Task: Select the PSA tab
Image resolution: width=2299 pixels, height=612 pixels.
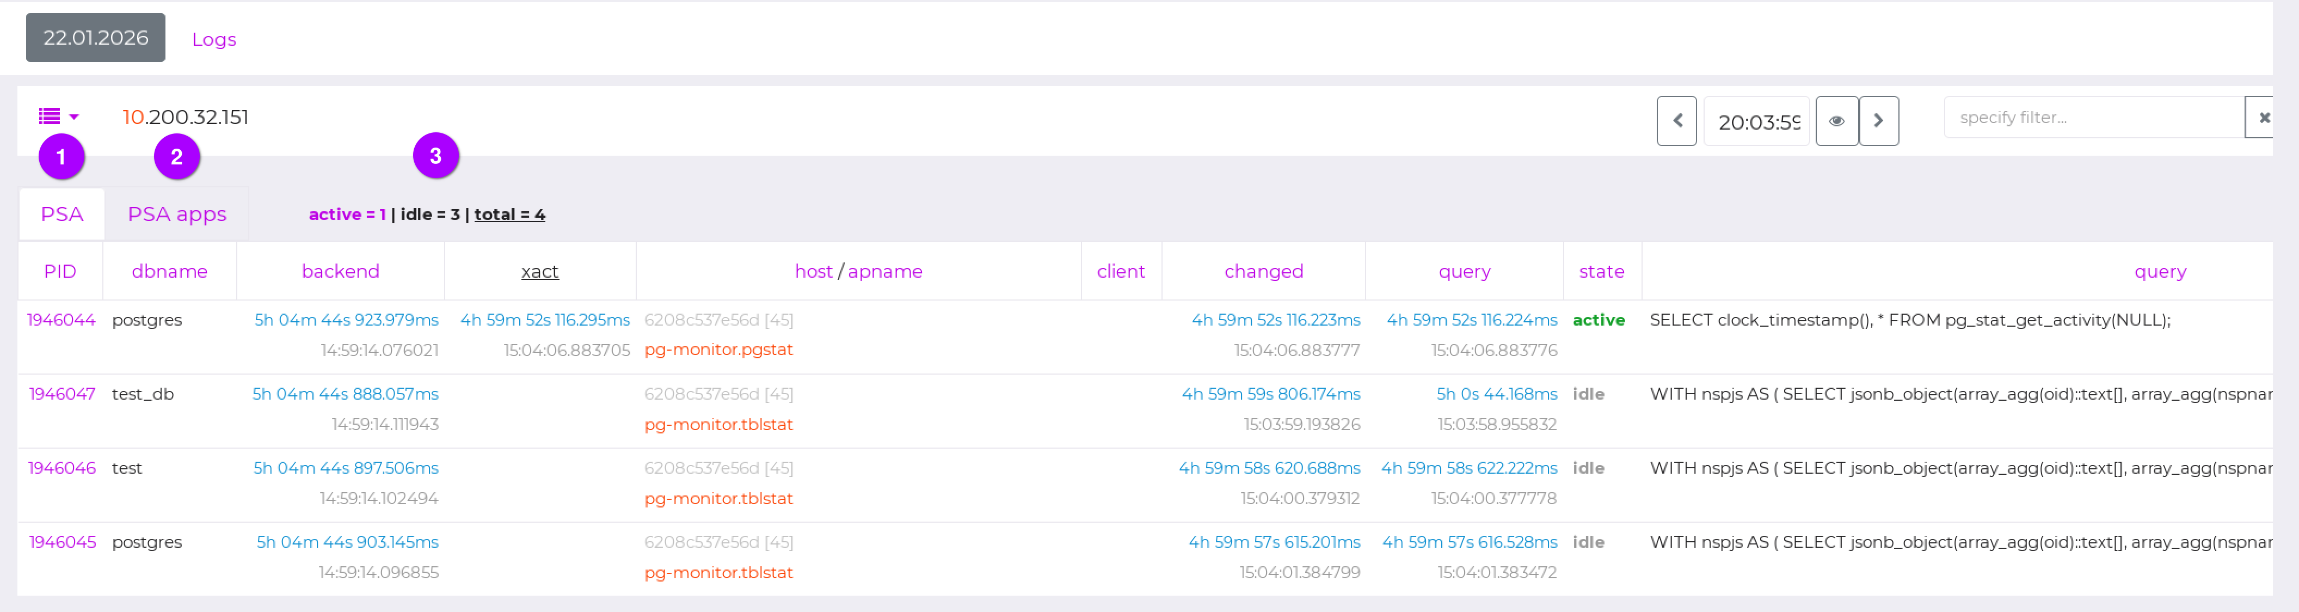Action: [62, 215]
